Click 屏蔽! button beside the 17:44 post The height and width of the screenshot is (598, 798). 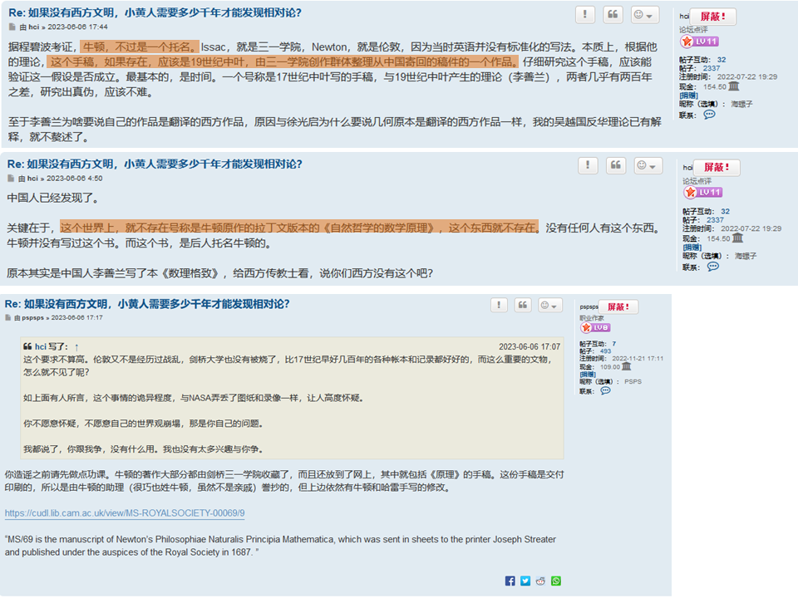712,17
